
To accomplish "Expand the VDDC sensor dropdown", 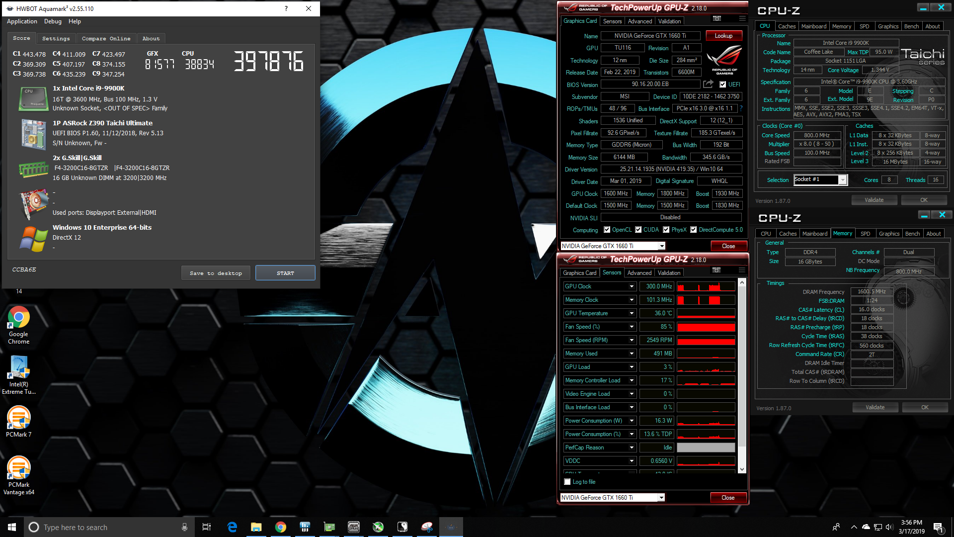I will [632, 461].
